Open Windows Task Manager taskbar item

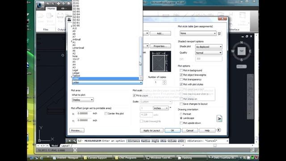(x=159, y=158)
